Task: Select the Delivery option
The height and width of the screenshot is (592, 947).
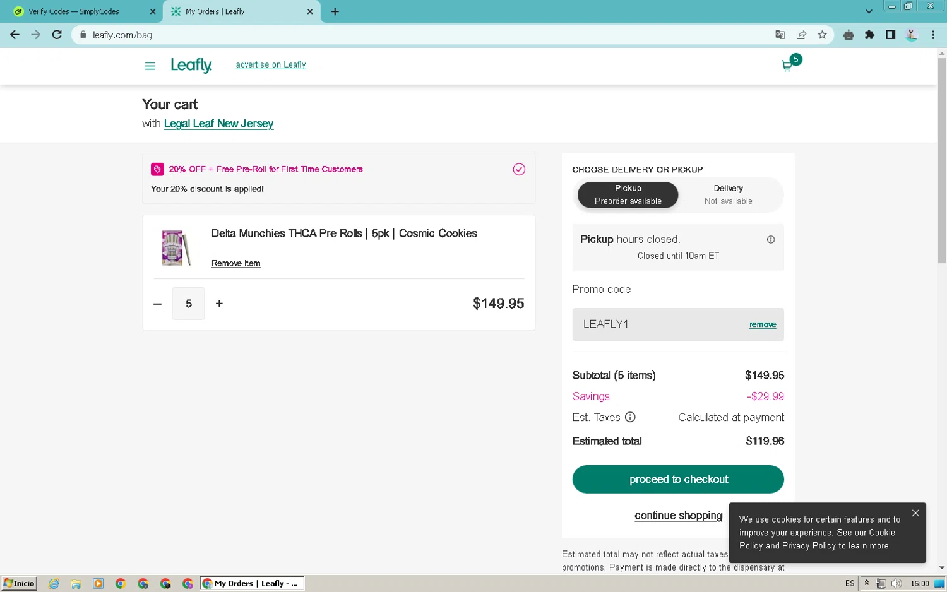Action: (728, 194)
